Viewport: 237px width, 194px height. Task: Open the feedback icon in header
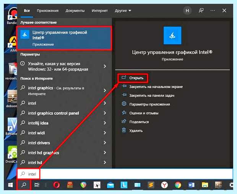tap(201, 11)
